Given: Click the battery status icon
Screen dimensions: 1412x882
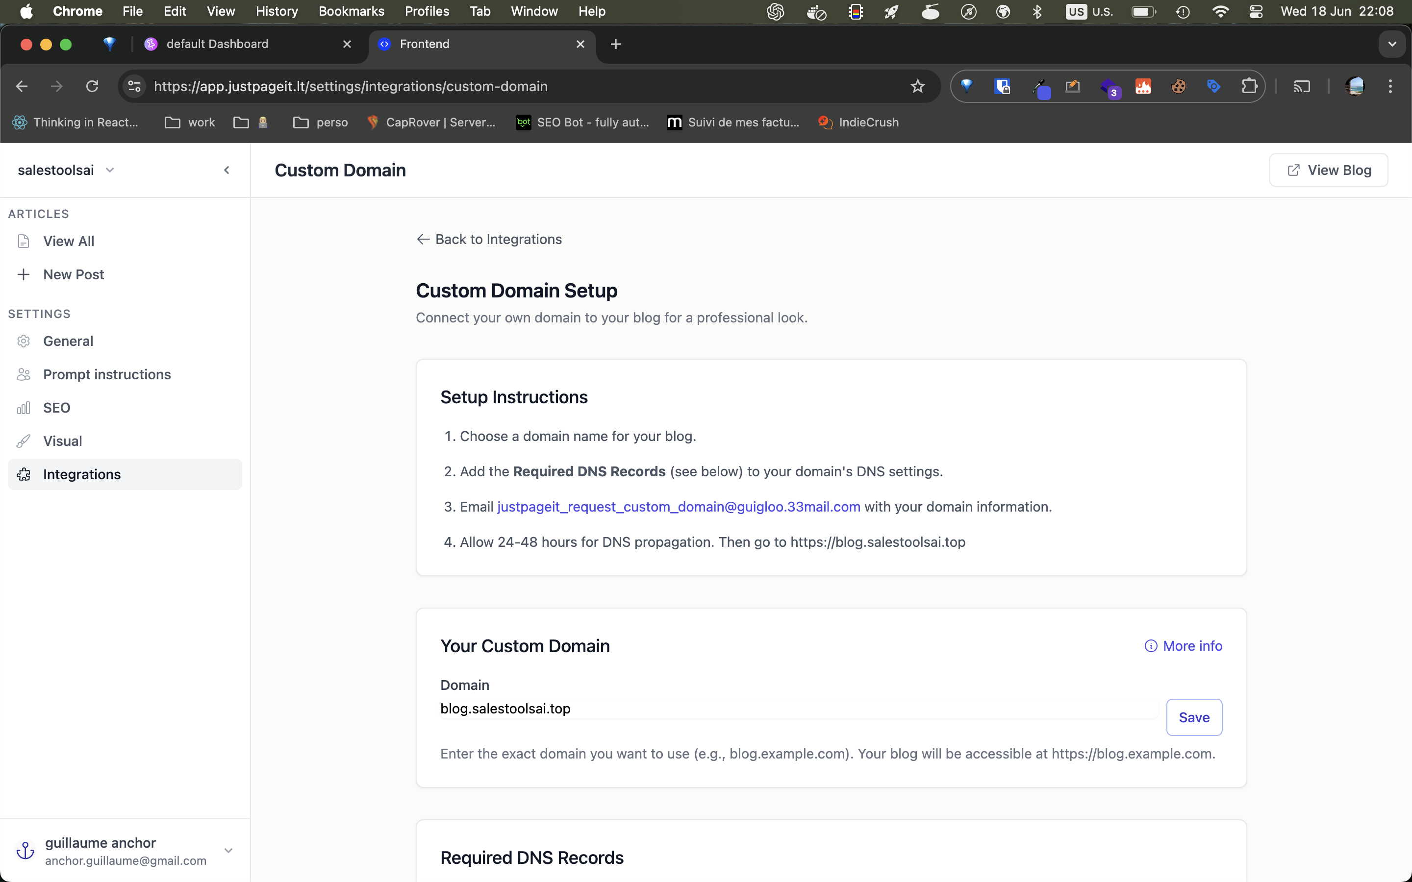Looking at the screenshot, I should click(x=1144, y=11).
